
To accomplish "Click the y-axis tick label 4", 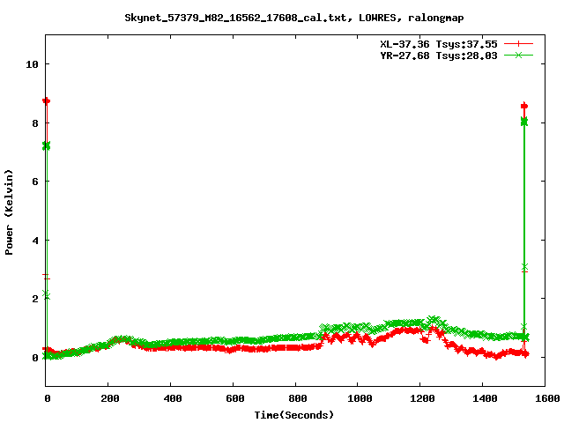I will click(x=35, y=241).
